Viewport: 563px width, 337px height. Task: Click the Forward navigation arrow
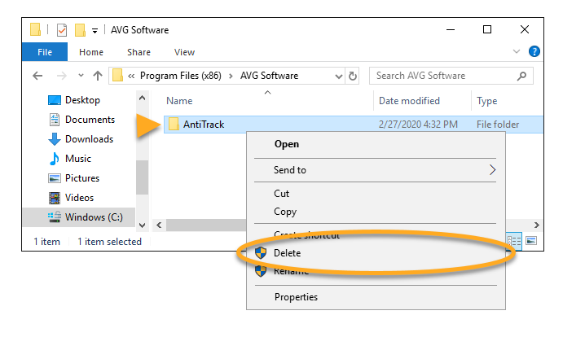click(x=62, y=76)
